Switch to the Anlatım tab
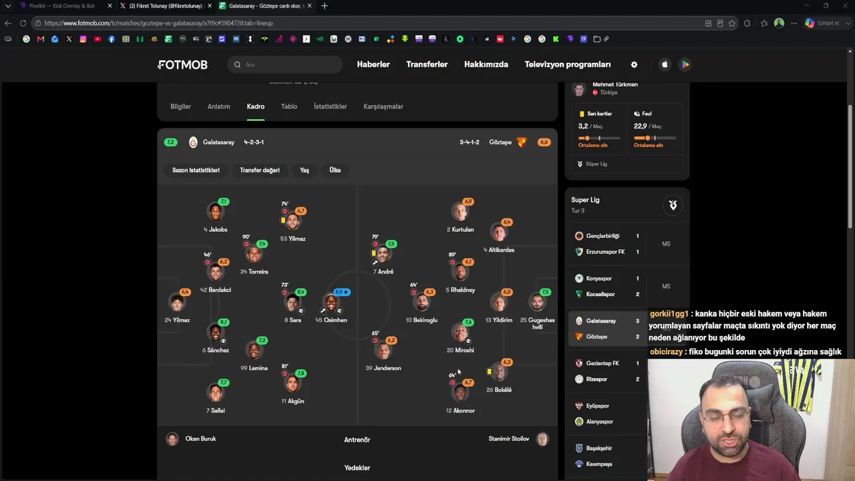 coord(218,106)
